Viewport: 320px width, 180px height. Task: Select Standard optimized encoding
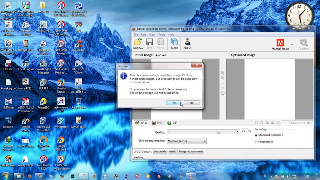(x=256, y=135)
